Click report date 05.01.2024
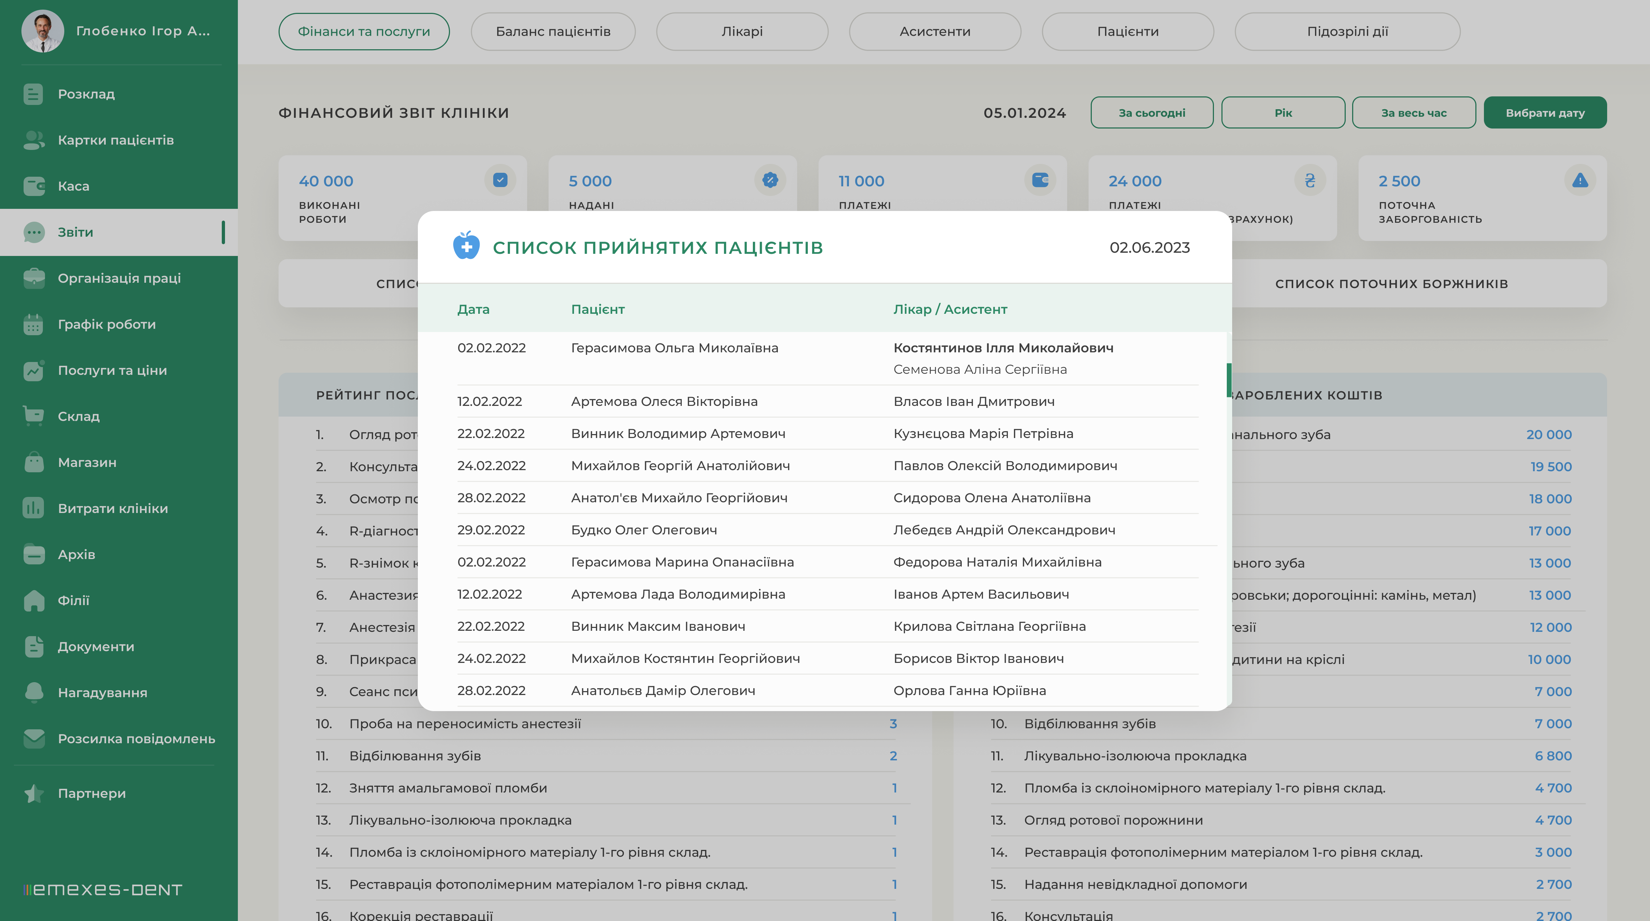 click(1024, 113)
